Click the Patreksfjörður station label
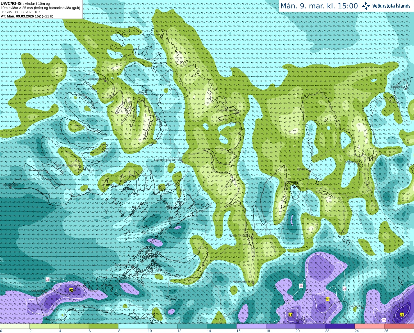Image resolution: width=414 pixels, height=333 pixels. [x=38, y=170]
